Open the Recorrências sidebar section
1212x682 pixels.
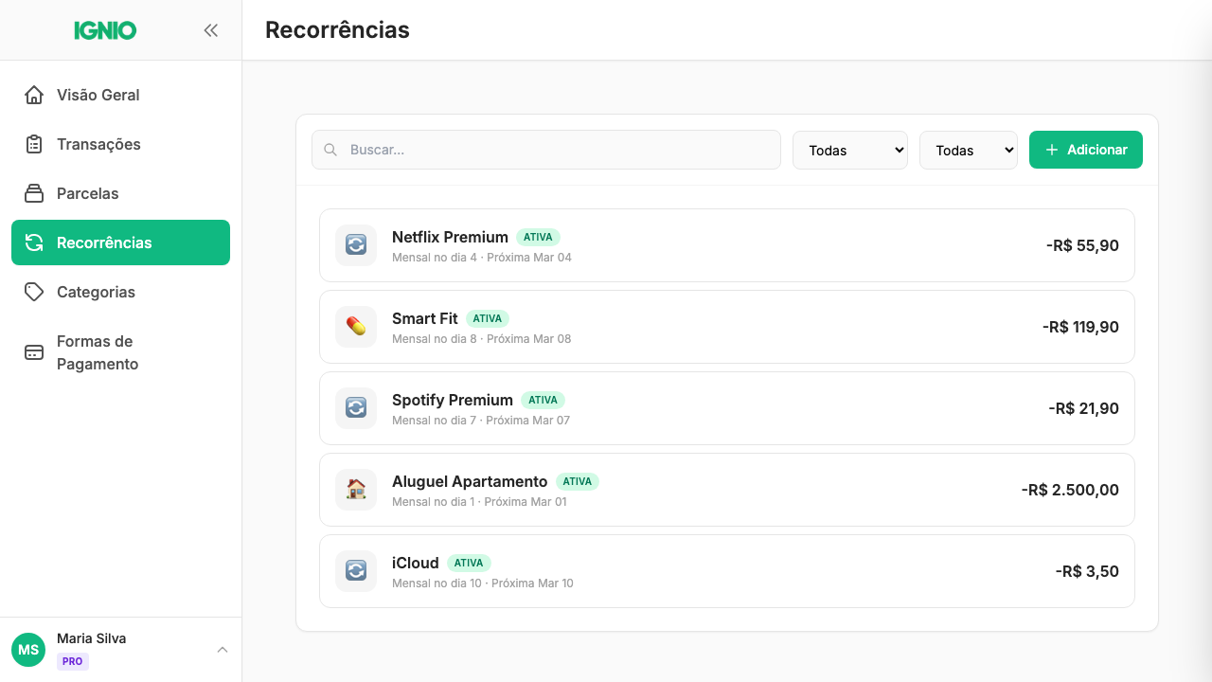104,242
